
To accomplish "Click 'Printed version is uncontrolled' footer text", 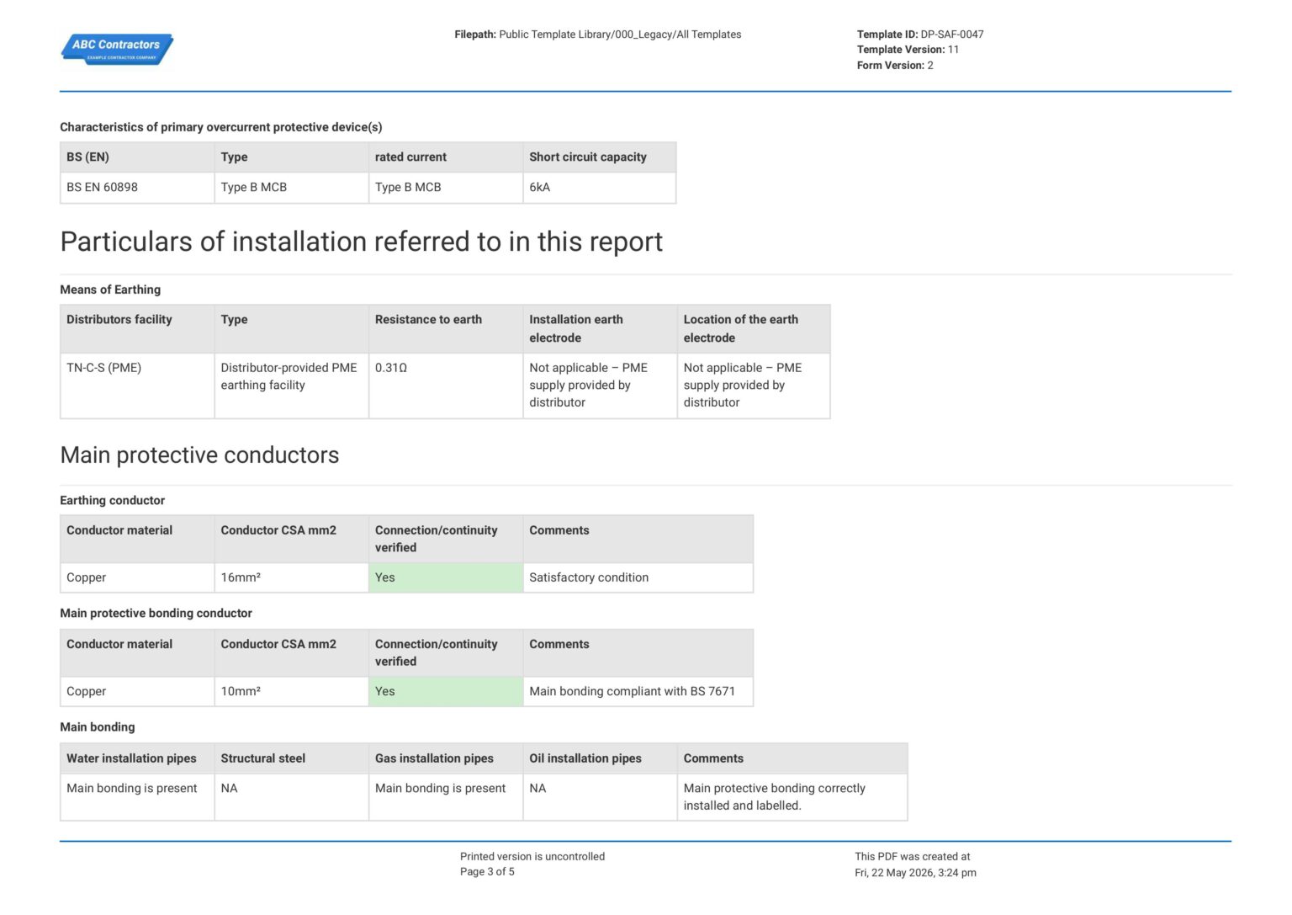I will [x=532, y=857].
